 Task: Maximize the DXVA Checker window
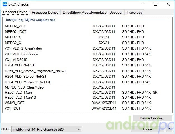(x=155, y=4)
